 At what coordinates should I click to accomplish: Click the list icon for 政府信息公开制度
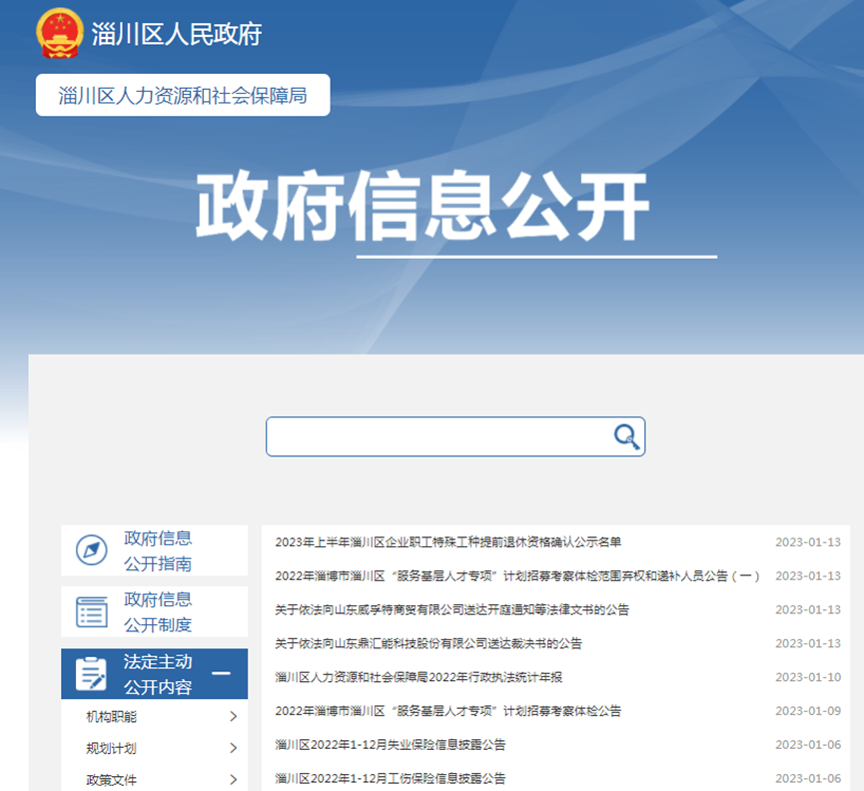(92, 612)
